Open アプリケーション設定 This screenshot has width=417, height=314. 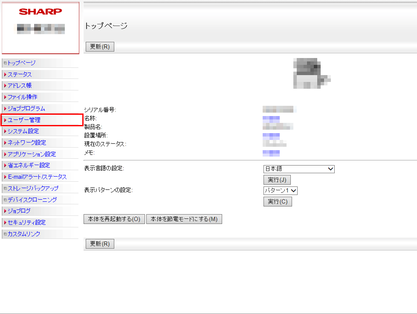pyautogui.click(x=32, y=154)
